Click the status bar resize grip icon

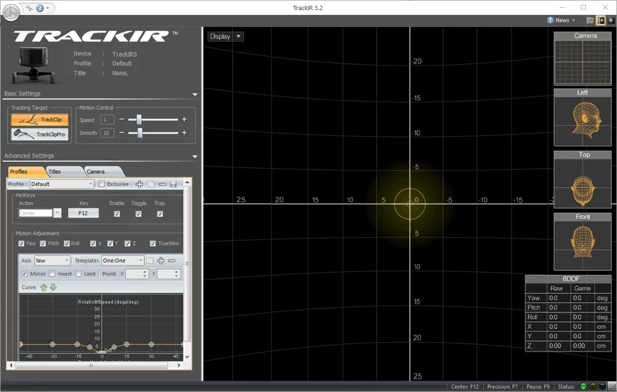[x=612, y=387]
